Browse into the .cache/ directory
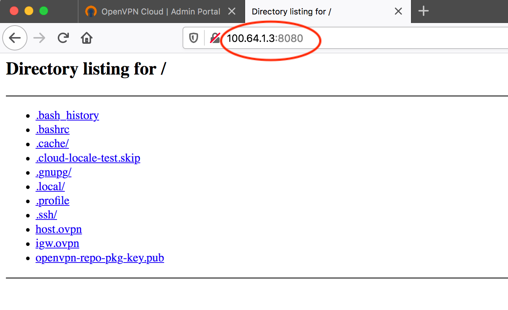The height and width of the screenshot is (310, 508). [52, 144]
